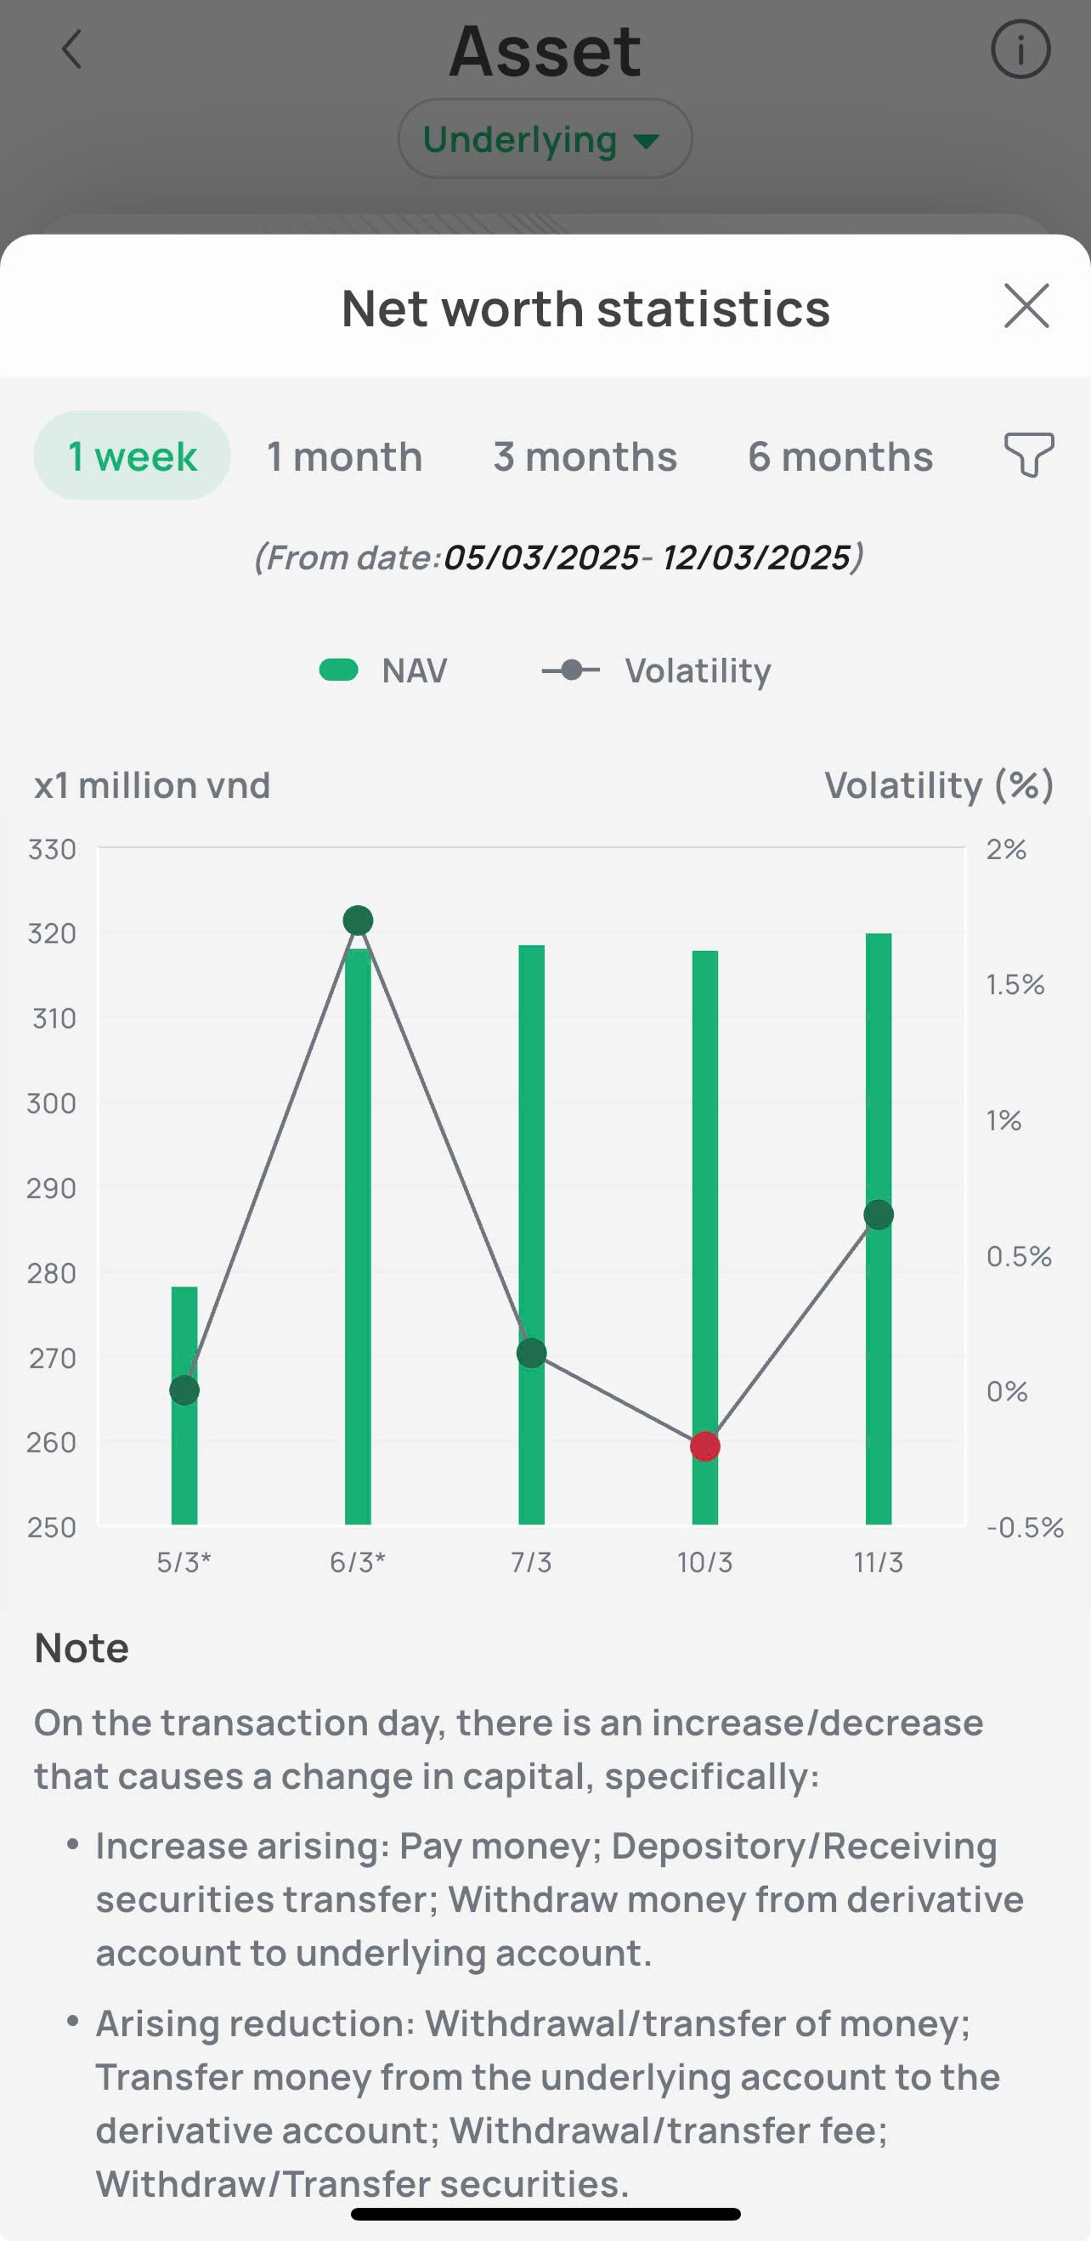Close the Net worth statistics sheet
Viewport: 1091px width, 2241px height.
tap(1026, 306)
